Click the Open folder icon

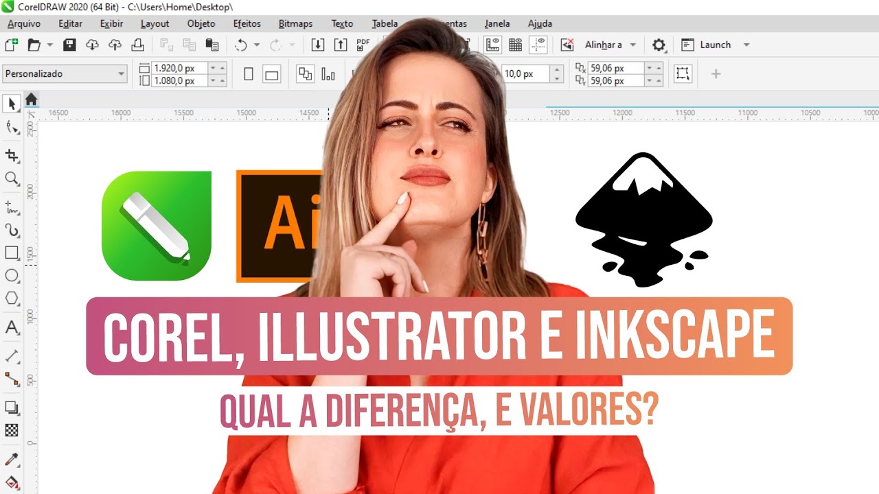(34, 45)
